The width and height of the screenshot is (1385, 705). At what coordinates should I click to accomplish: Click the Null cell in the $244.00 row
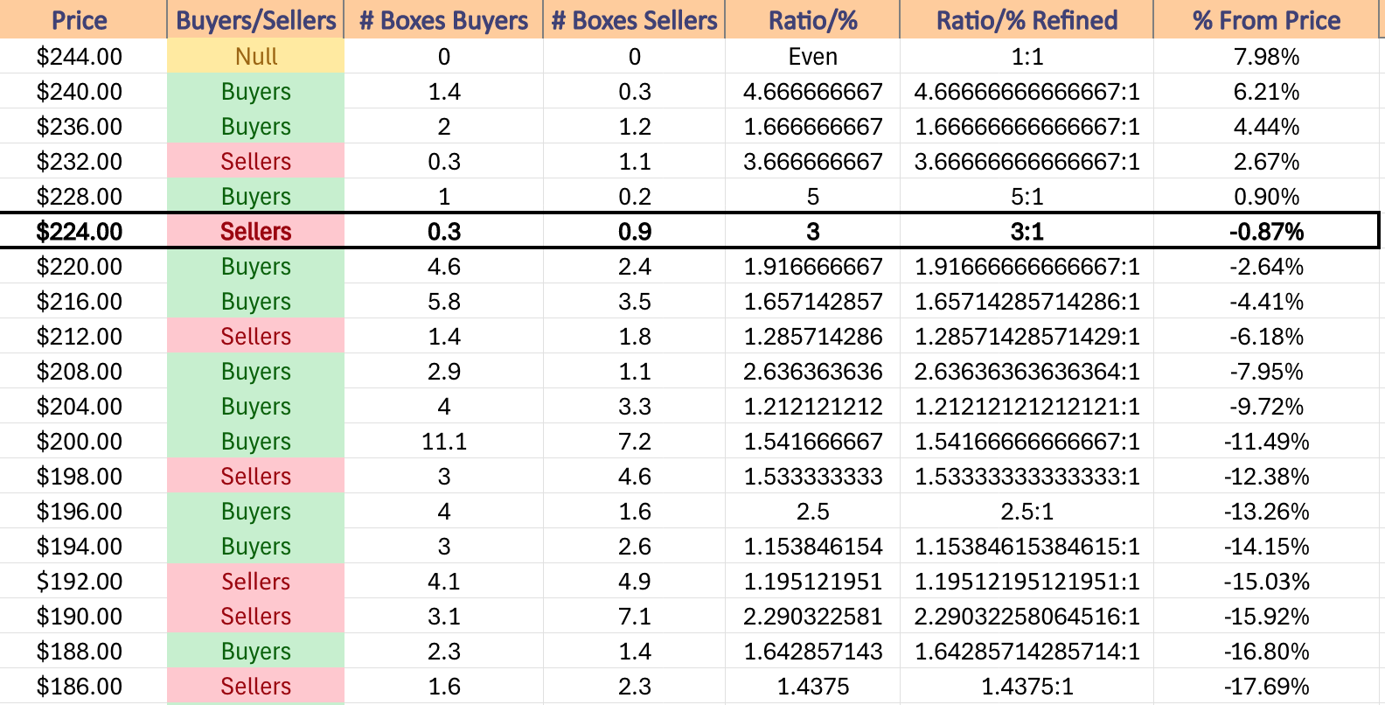(x=255, y=57)
